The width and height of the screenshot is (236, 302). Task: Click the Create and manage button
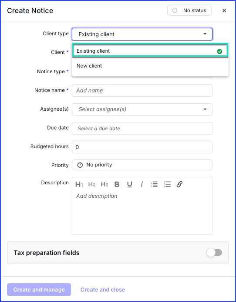pos(39,289)
